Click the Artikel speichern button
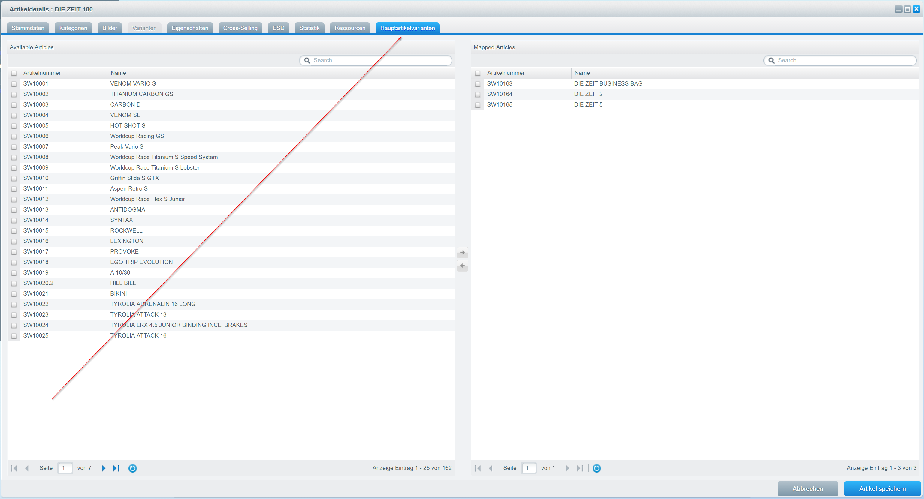Screen dimensions: 924x499 click(882, 488)
